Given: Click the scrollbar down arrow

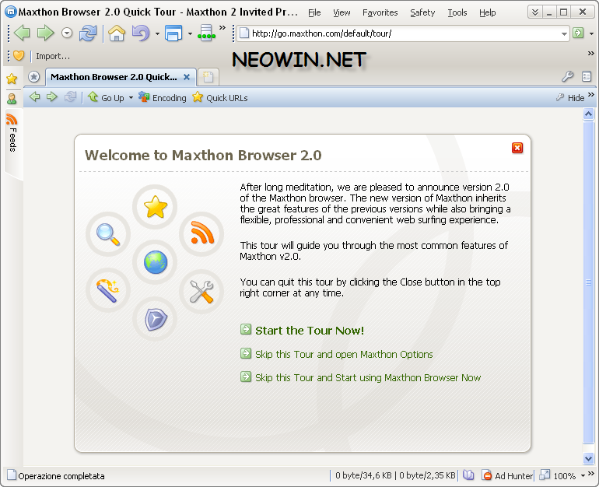Looking at the screenshot, I should click(x=588, y=458).
